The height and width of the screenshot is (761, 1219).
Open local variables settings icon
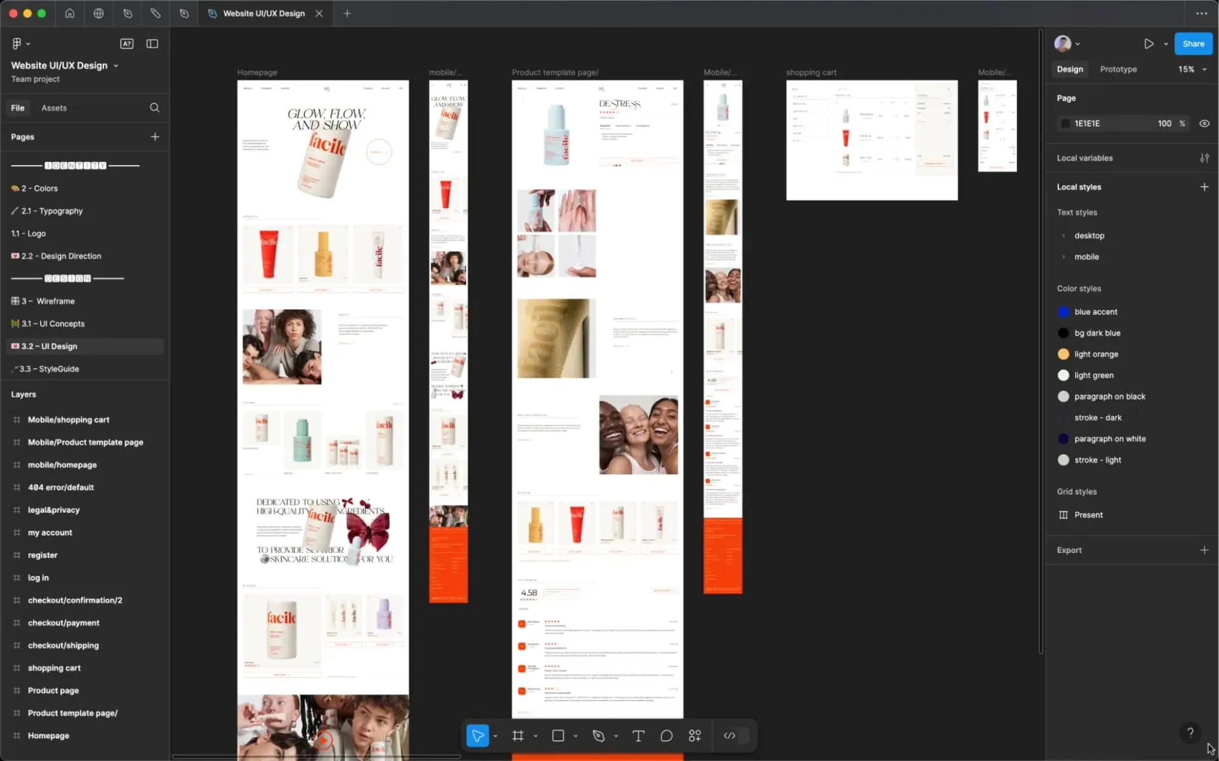pos(1204,158)
